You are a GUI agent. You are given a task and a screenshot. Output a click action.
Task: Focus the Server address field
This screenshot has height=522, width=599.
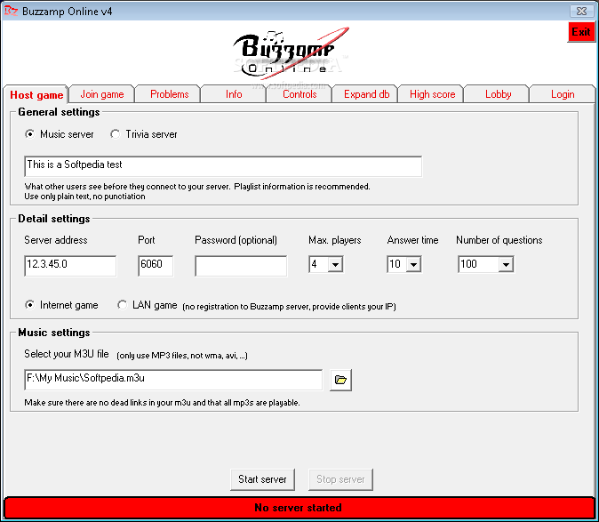click(70, 266)
